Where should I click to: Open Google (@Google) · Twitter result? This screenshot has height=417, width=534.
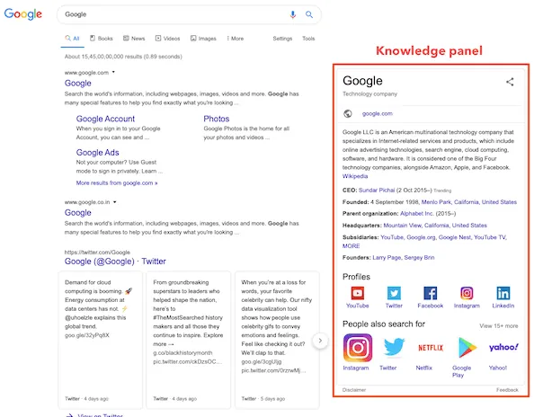[x=115, y=262]
